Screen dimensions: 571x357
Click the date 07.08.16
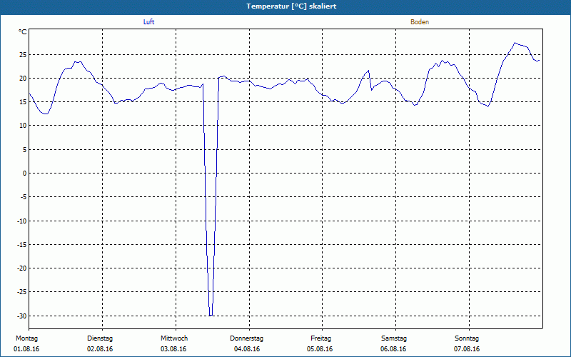click(467, 349)
